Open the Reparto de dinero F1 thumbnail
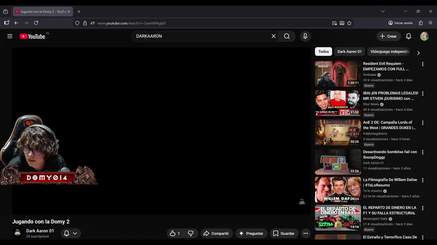 coord(338,217)
